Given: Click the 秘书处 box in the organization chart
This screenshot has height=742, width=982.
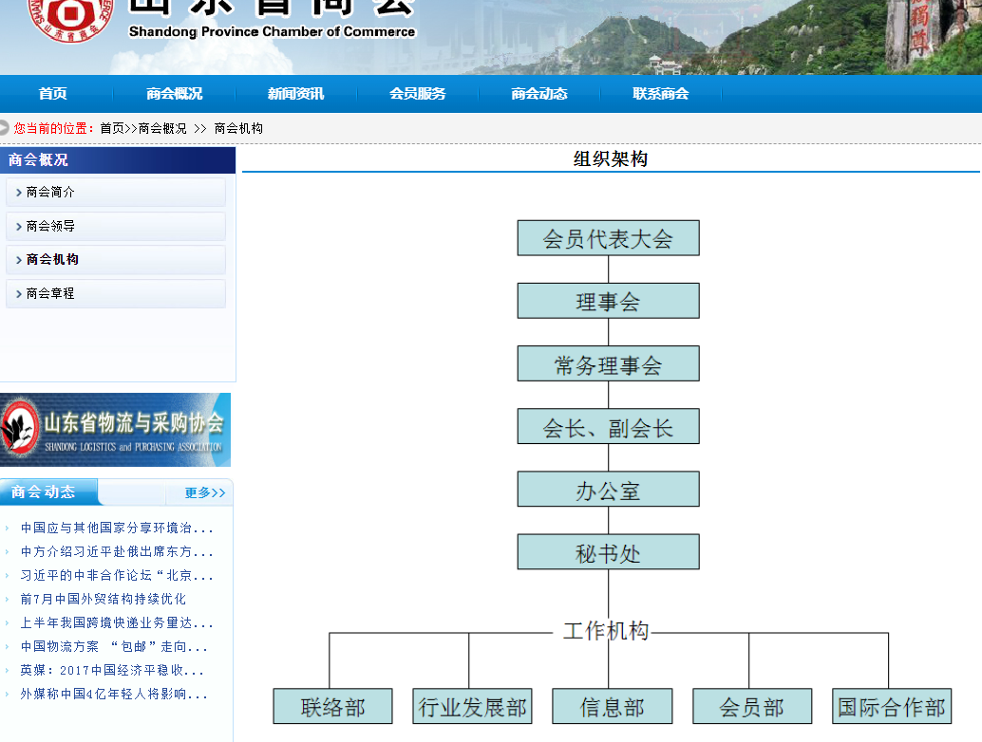Looking at the screenshot, I should (x=608, y=552).
